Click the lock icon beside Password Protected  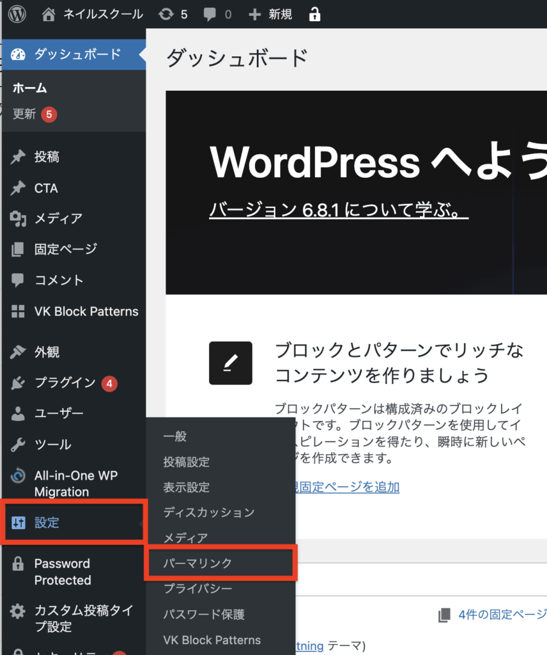[x=18, y=564]
